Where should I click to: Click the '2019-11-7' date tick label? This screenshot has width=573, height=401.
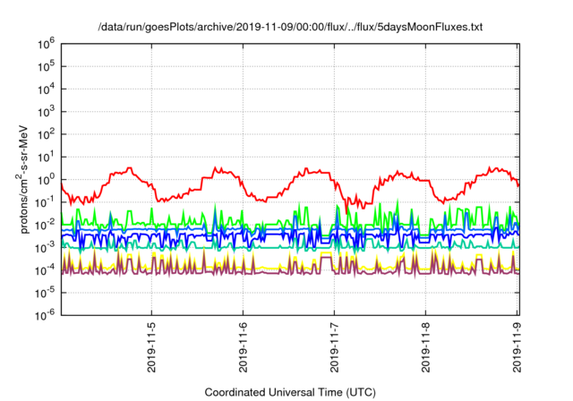pyautogui.click(x=334, y=347)
